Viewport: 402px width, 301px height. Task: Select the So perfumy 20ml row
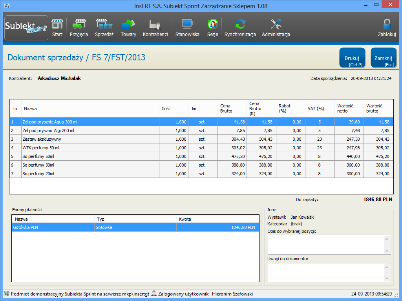201,174
